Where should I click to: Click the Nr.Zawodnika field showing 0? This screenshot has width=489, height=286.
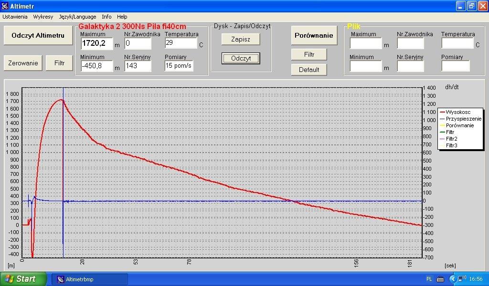[x=138, y=43]
